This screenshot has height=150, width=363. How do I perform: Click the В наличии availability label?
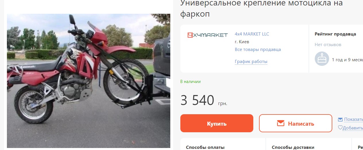pos(190,82)
